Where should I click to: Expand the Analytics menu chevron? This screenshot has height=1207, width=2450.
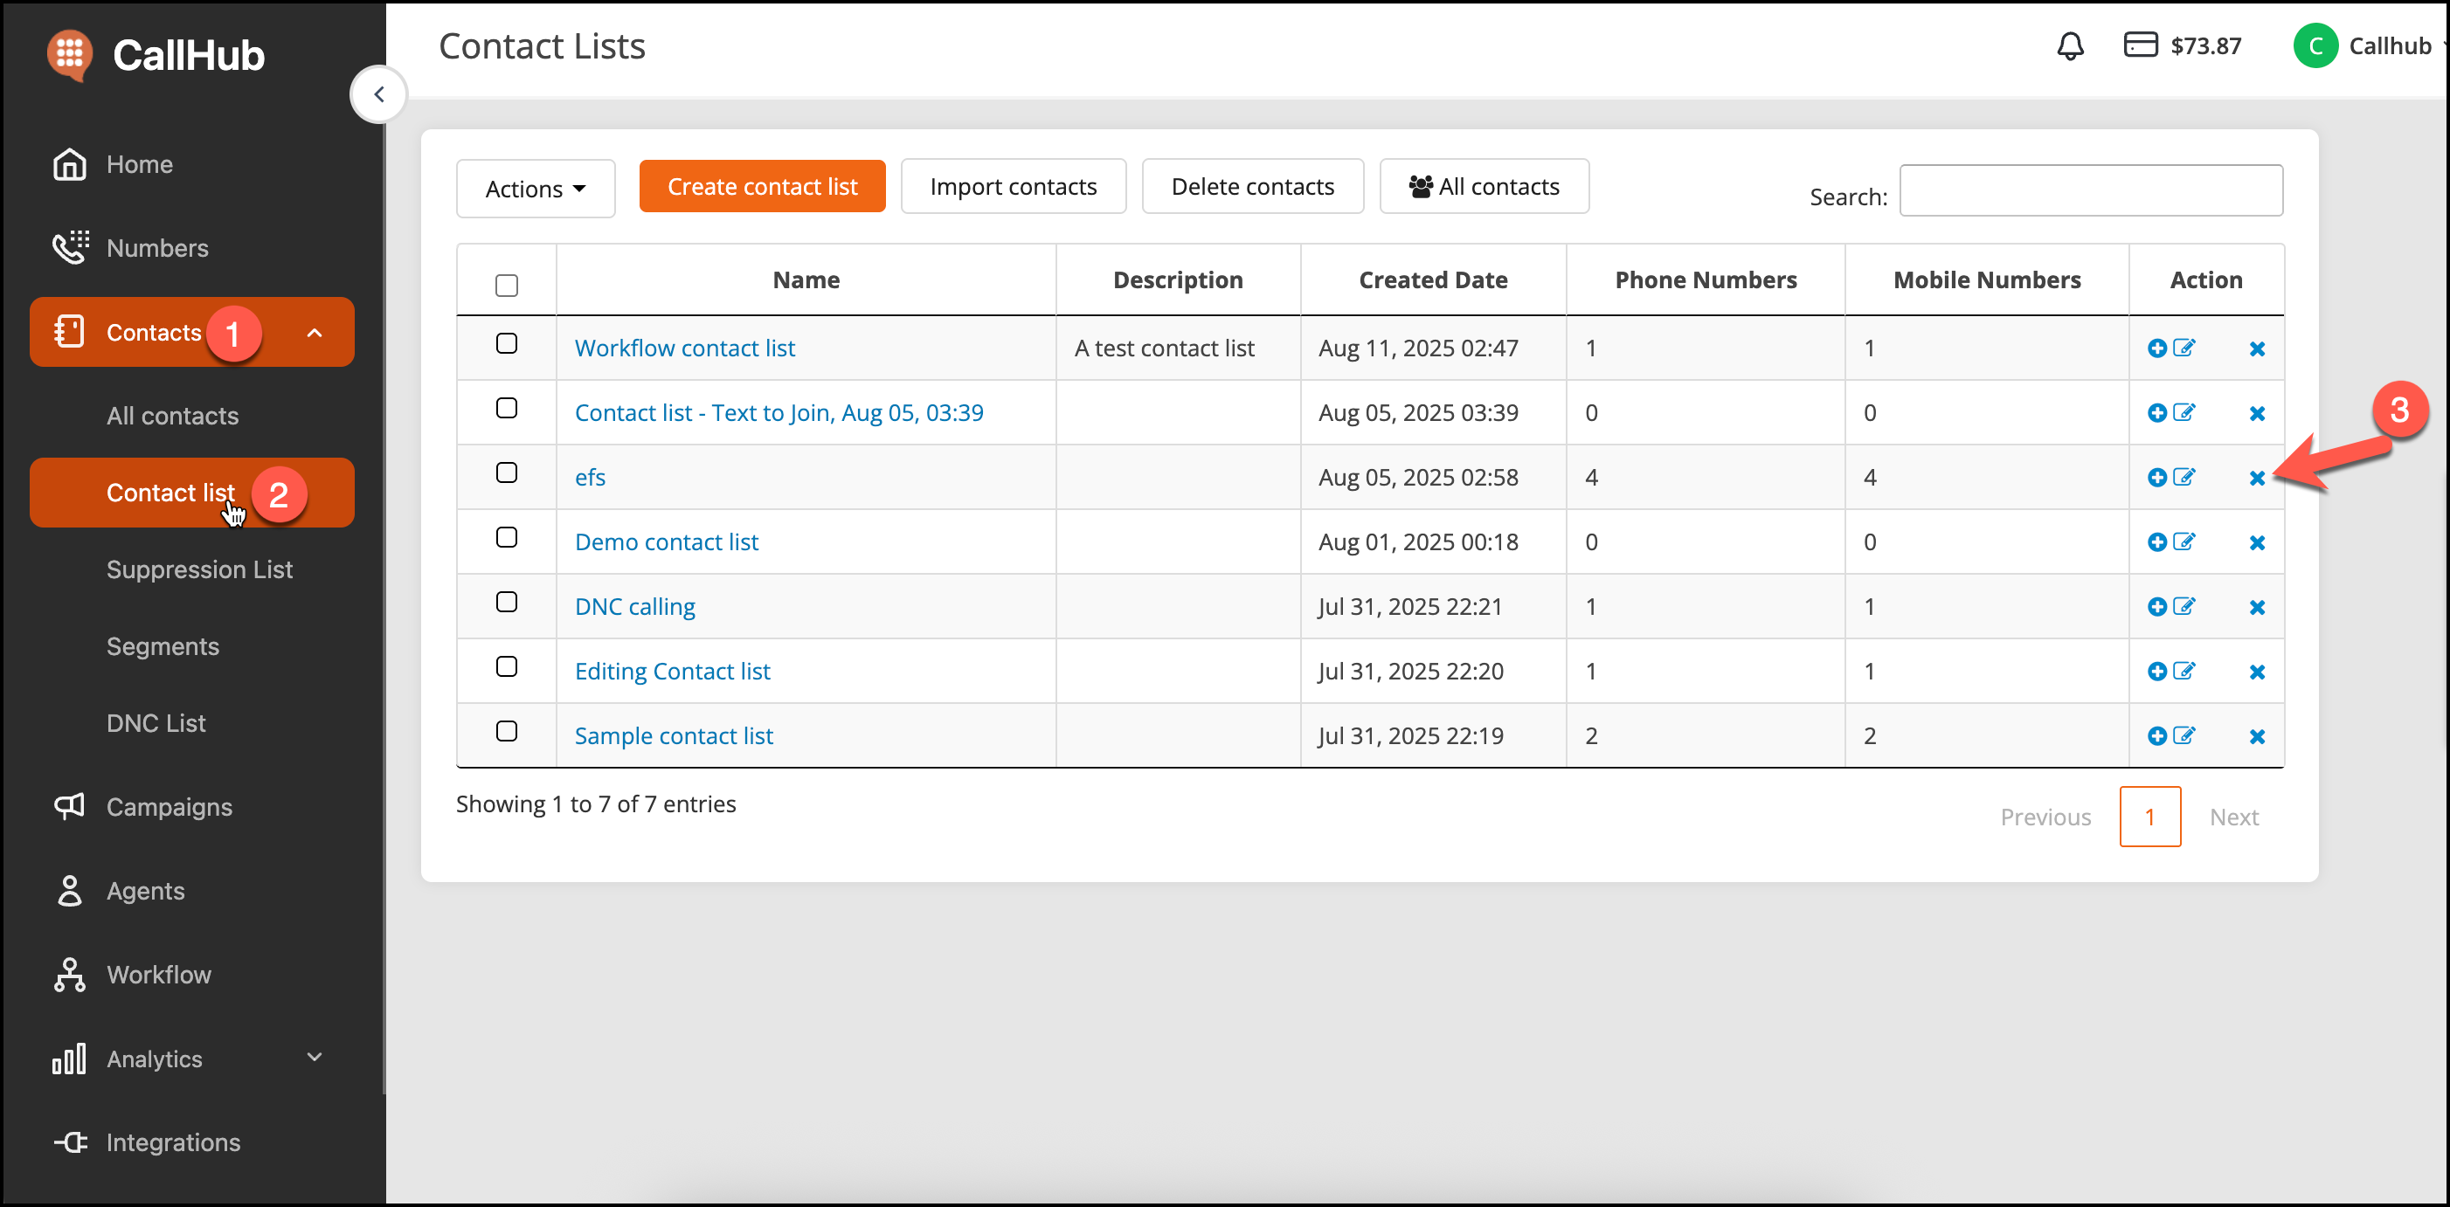click(x=315, y=1057)
